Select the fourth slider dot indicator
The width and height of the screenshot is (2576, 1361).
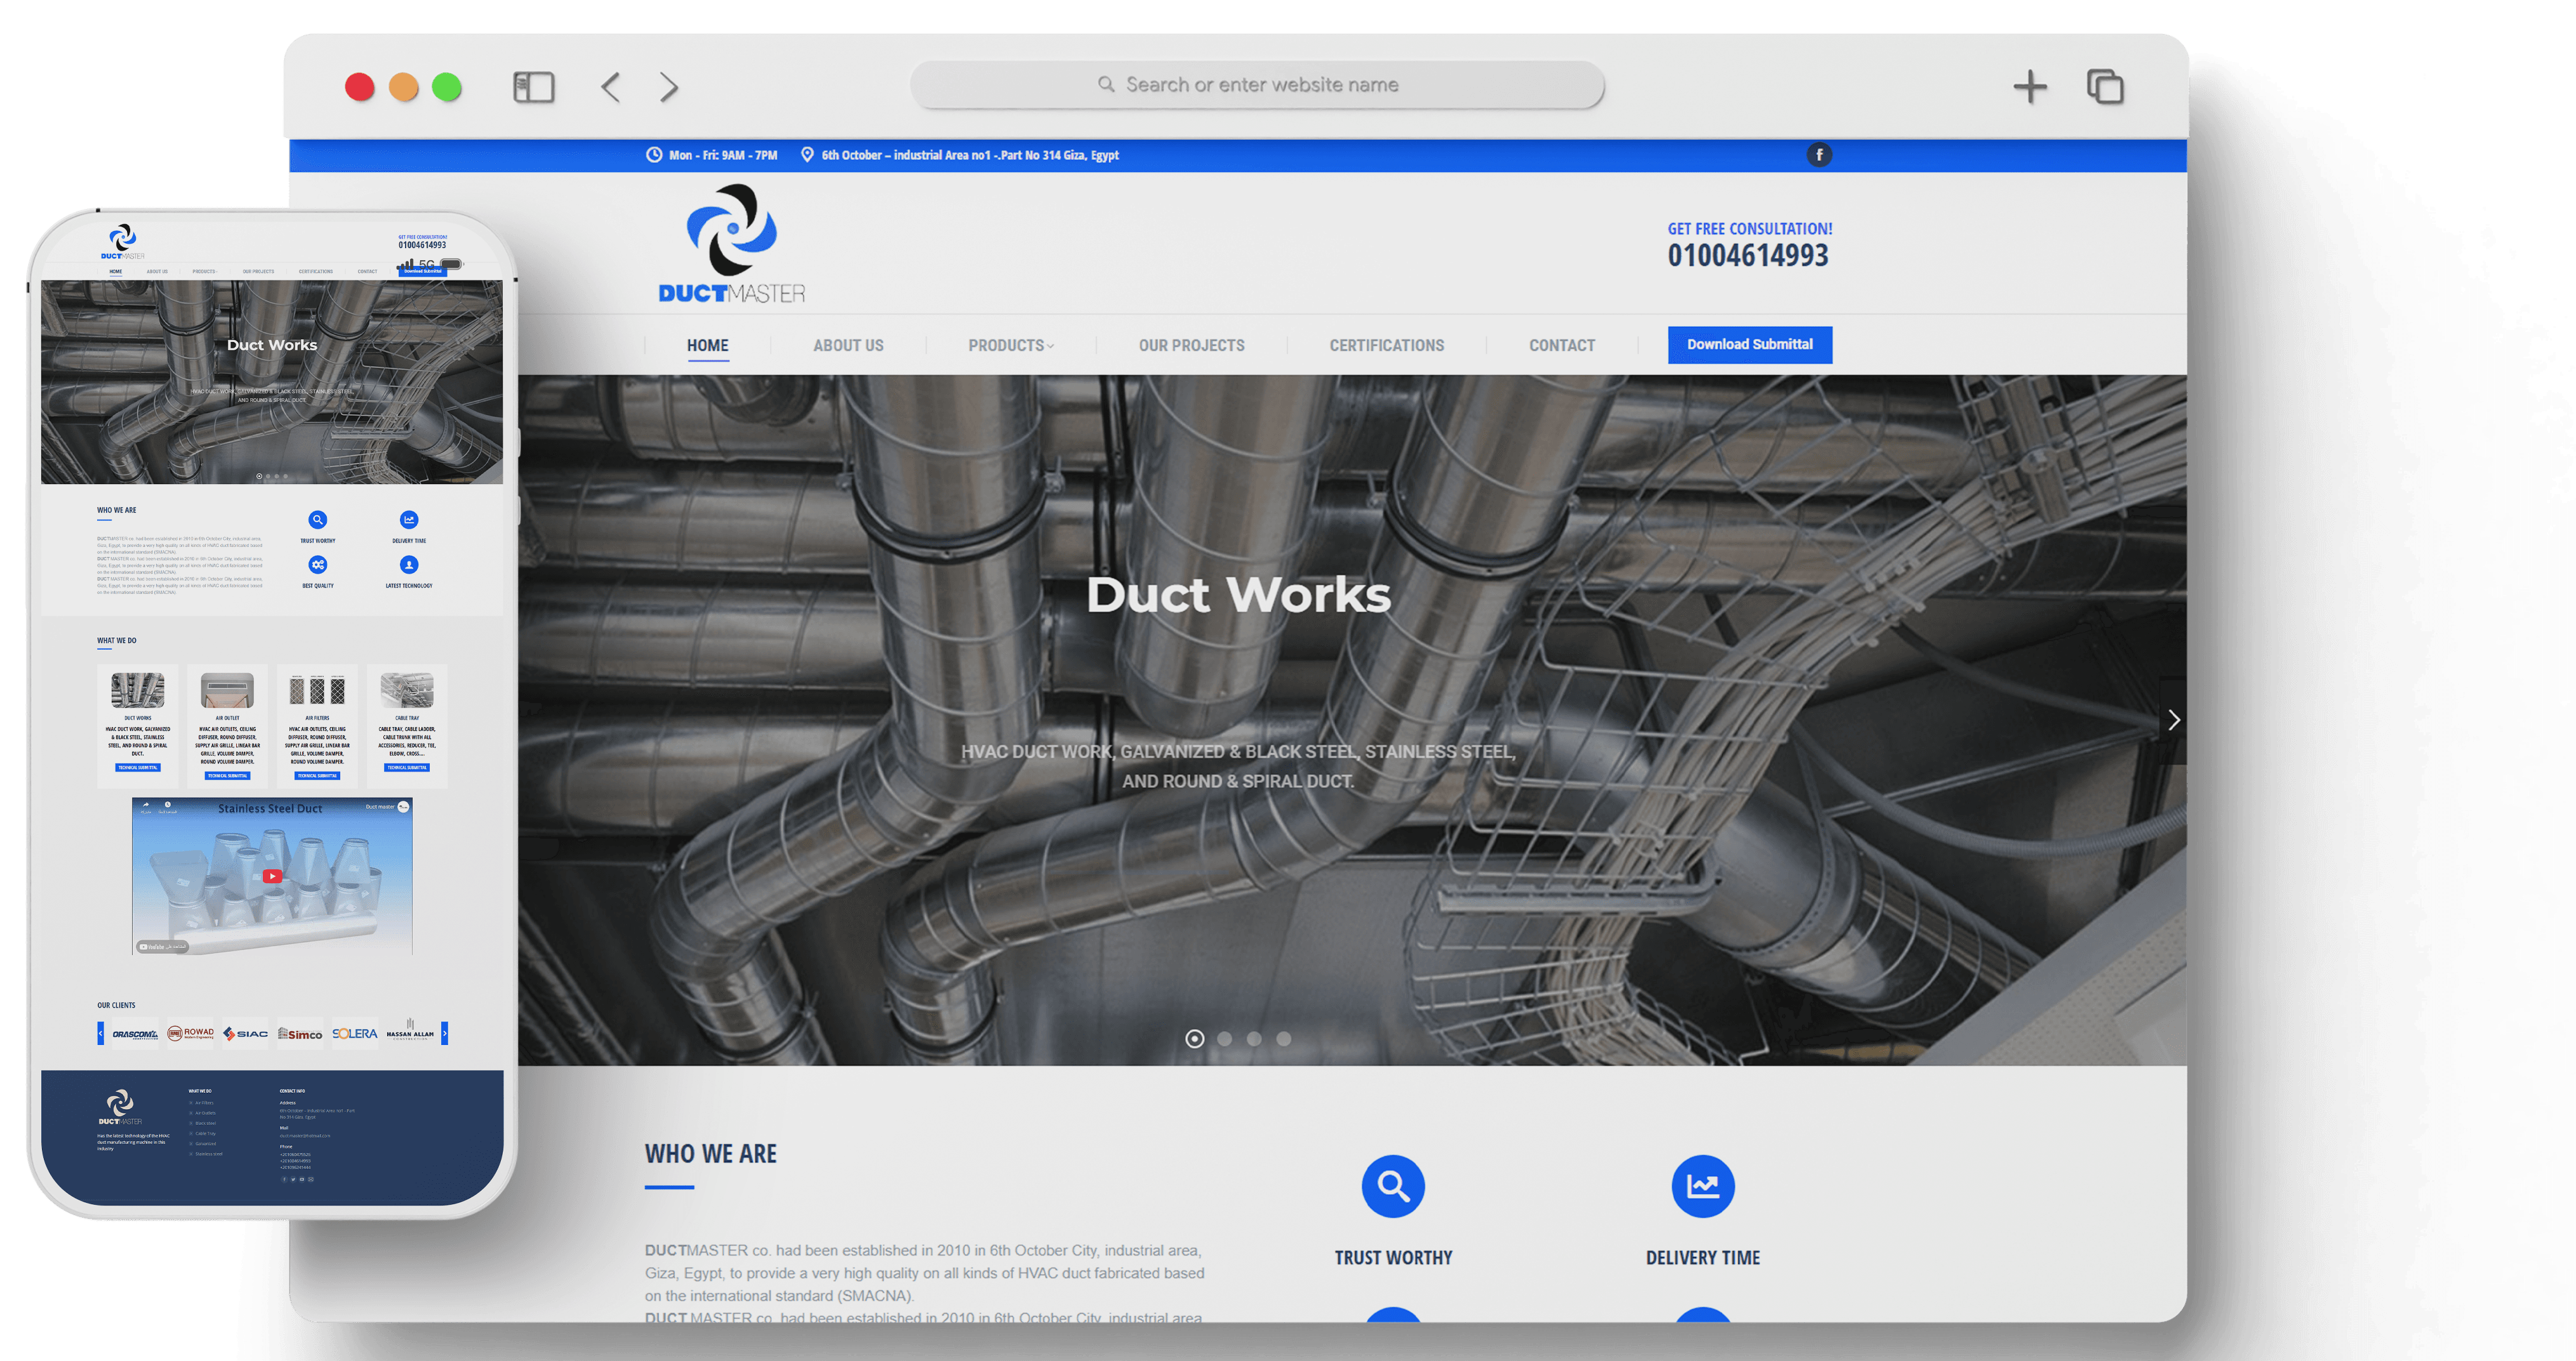1284,1039
